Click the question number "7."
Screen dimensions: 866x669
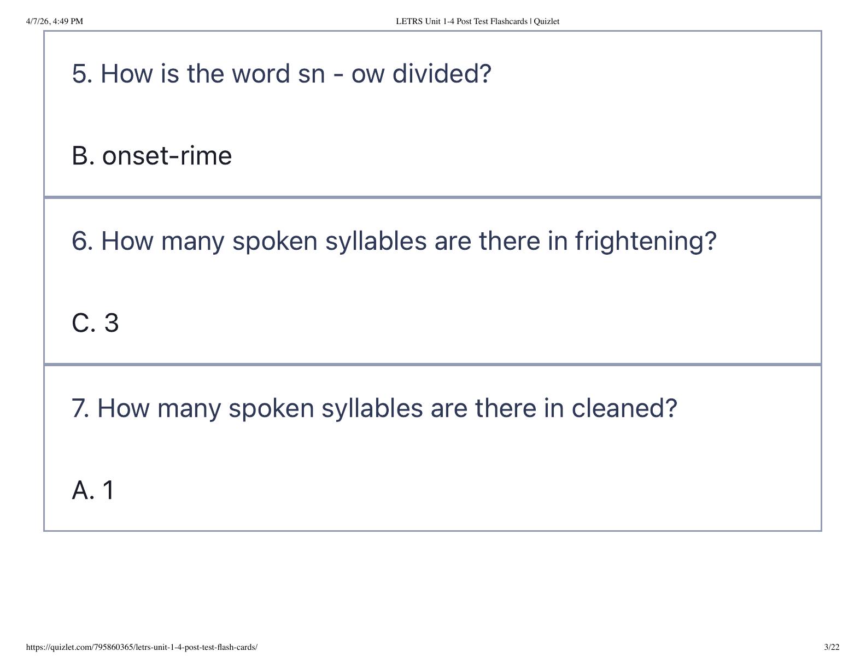point(81,408)
